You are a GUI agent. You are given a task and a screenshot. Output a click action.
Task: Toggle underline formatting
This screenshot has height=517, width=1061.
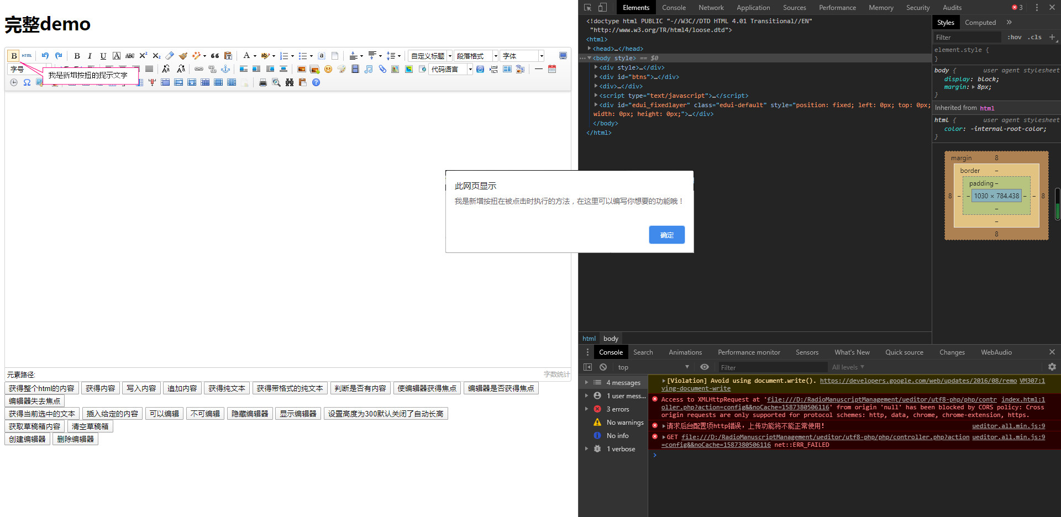(103, 56)
